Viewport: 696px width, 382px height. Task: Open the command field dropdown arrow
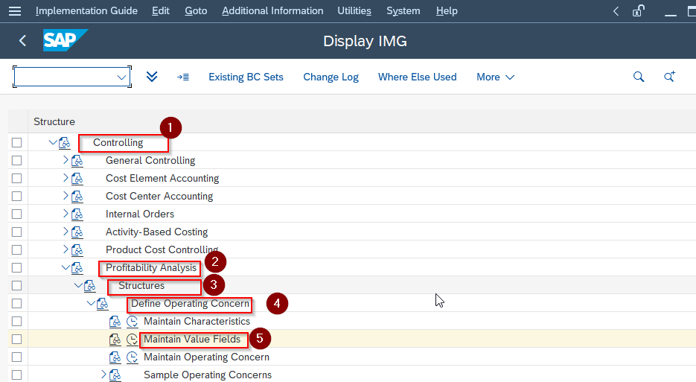pos(121,77)
